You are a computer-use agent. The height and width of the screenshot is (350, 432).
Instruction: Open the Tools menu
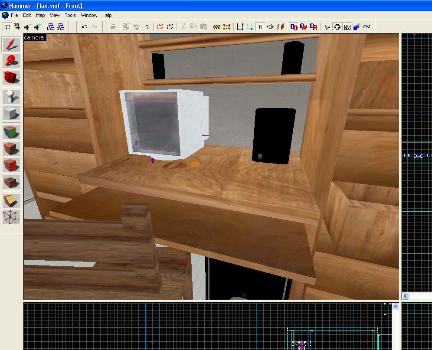70,15
